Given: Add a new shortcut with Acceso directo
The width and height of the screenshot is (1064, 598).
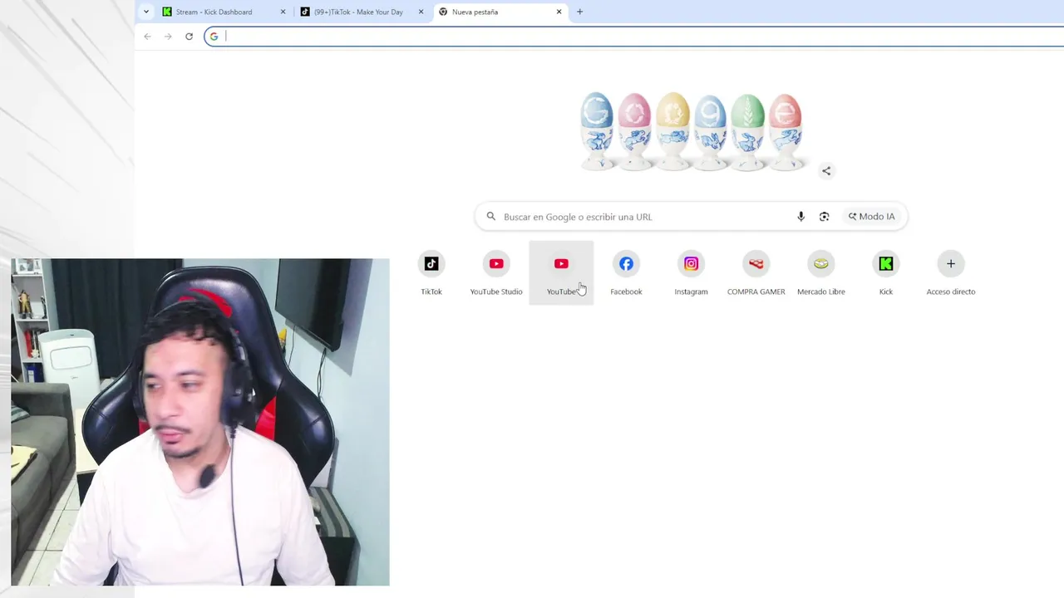Looking at the screenshot, I should pos(950,272).
